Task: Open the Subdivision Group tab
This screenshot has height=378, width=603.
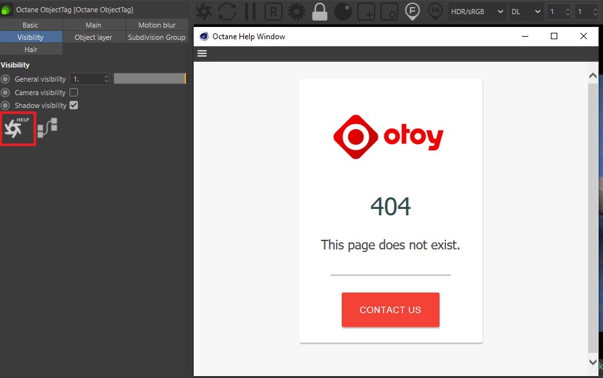Action: pos(157,37)
